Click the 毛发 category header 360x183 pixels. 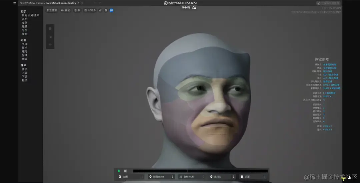[x=23, y=40]
